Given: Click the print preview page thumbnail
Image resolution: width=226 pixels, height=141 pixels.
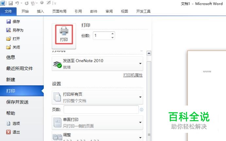Looking at the screenshot, I should point(207,96).
